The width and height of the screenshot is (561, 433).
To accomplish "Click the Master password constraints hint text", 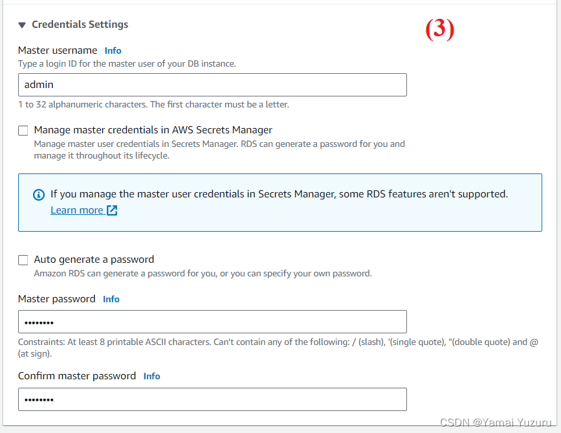I will coord(278,348).
